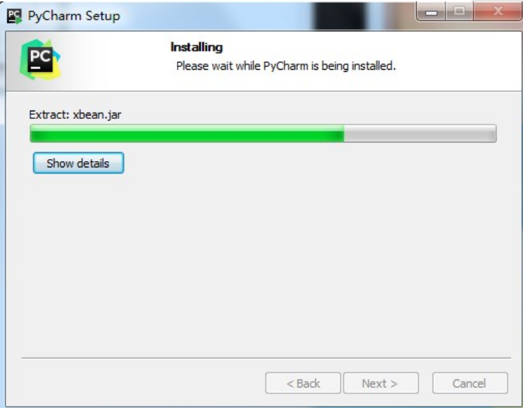This screenshot has height=408, width=523.
Task: Click the large PyCharm logo in header
Action: point(40,59)
